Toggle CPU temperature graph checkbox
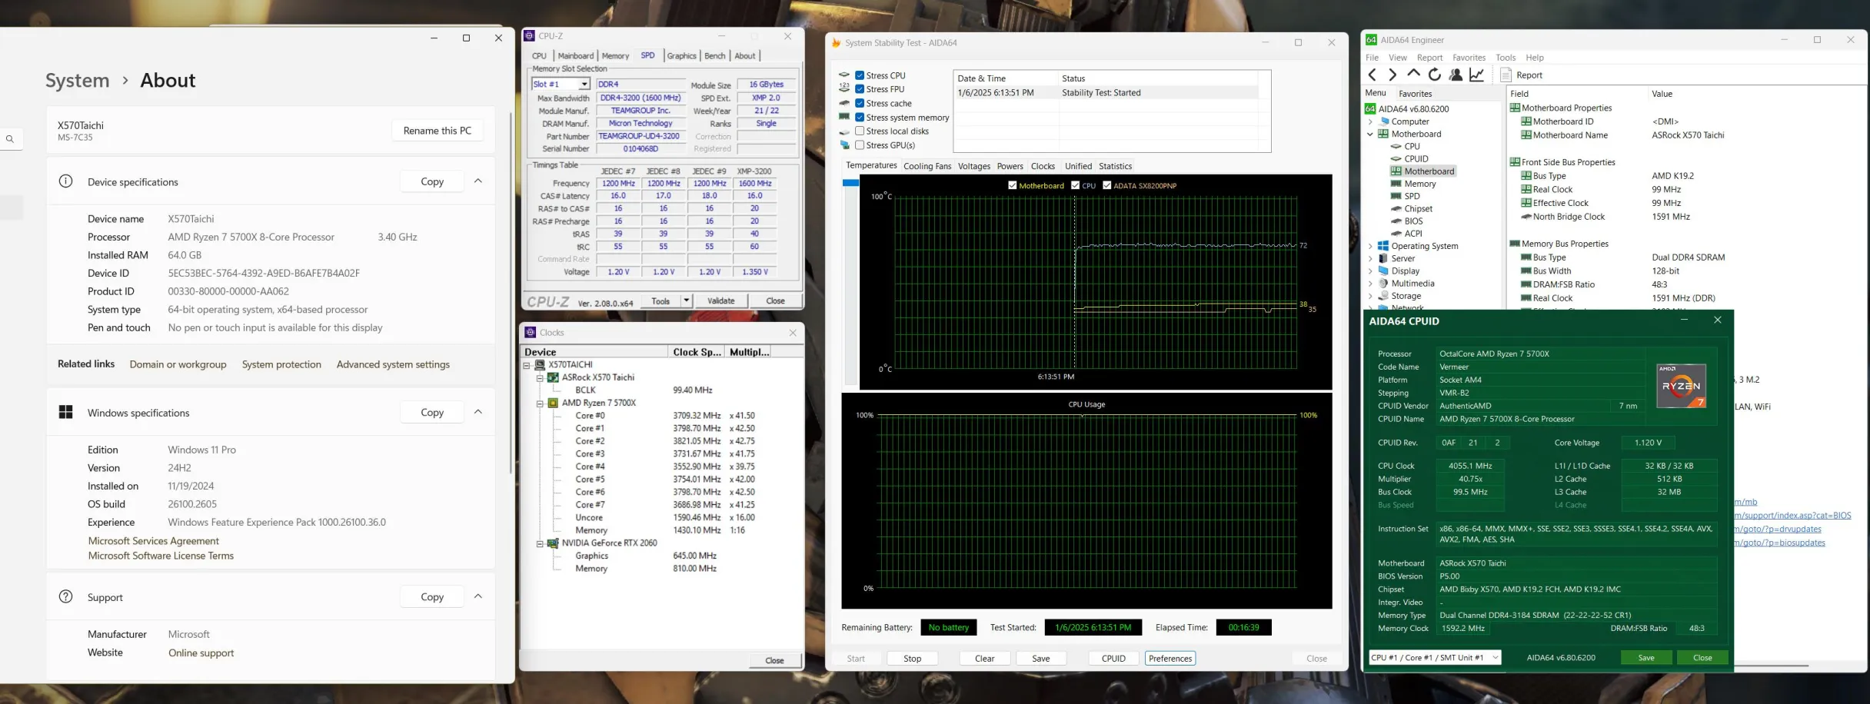 [x=1076, y=185]
